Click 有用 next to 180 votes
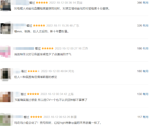The image size is (152, 130). pos(145,71)
